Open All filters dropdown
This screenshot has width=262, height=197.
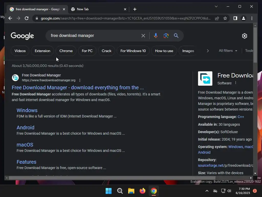(x=228, y=51)
